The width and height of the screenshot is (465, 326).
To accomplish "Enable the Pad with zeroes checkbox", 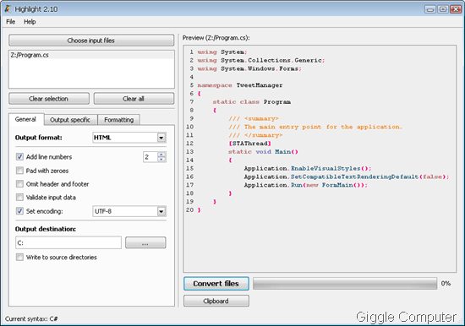I will click(x=19, y=171).
